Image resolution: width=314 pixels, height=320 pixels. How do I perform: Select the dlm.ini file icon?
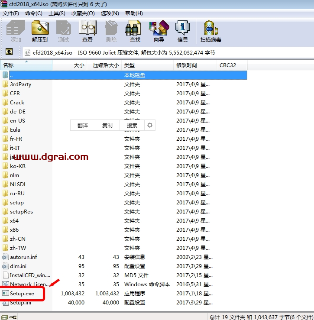[x=5, y=266]
